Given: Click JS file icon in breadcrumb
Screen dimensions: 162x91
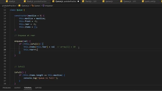Looking at the screenshot, I should pos(19,6).
